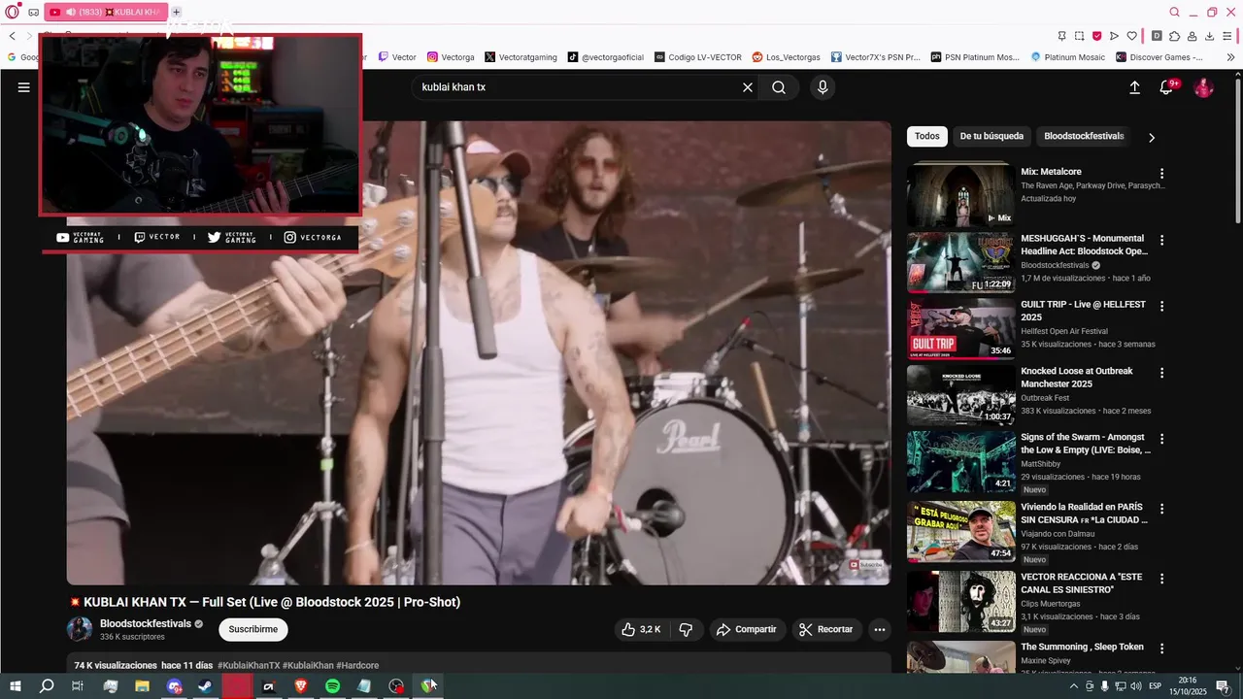1243x699 pixels.
Task: Share the video via Compartir
Action: point(747,629)
